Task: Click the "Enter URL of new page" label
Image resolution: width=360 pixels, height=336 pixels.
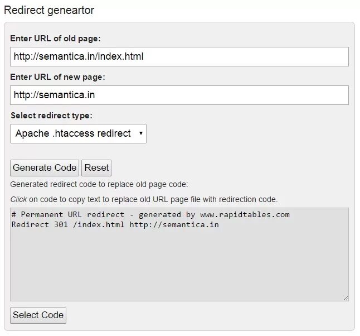Action: pos(57,77)
